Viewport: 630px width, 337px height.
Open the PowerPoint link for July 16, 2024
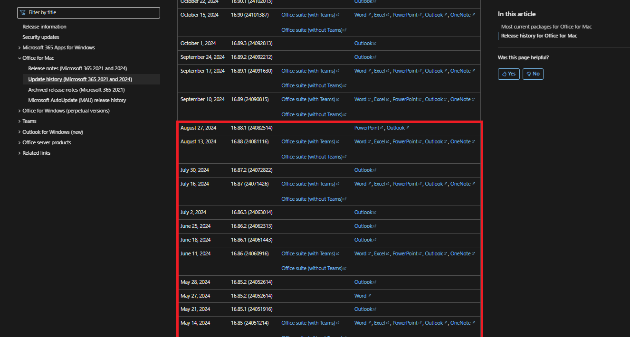tap(407, 184)
